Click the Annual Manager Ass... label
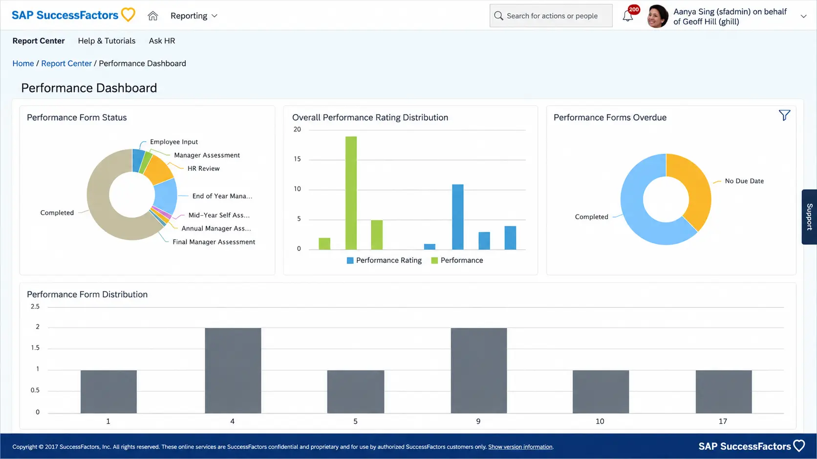The width and height of the screenshot is (817, 459). point(216,228)
